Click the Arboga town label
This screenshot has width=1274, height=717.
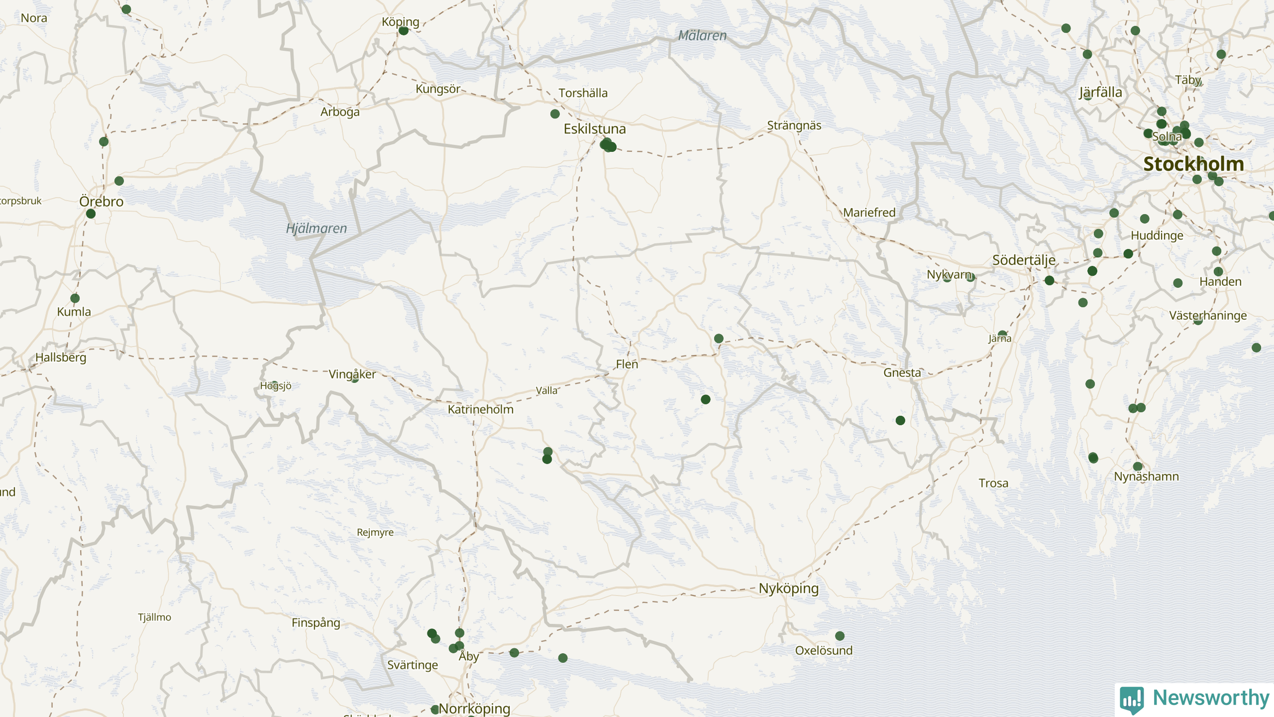[340, 112]
